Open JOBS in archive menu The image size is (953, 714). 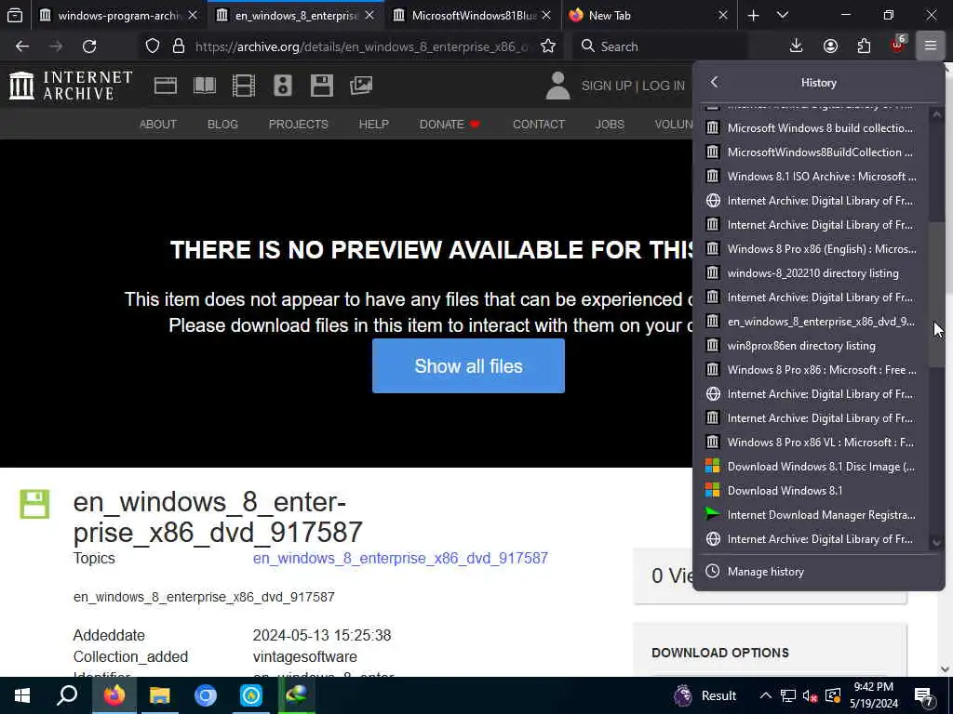click(610, 125)
